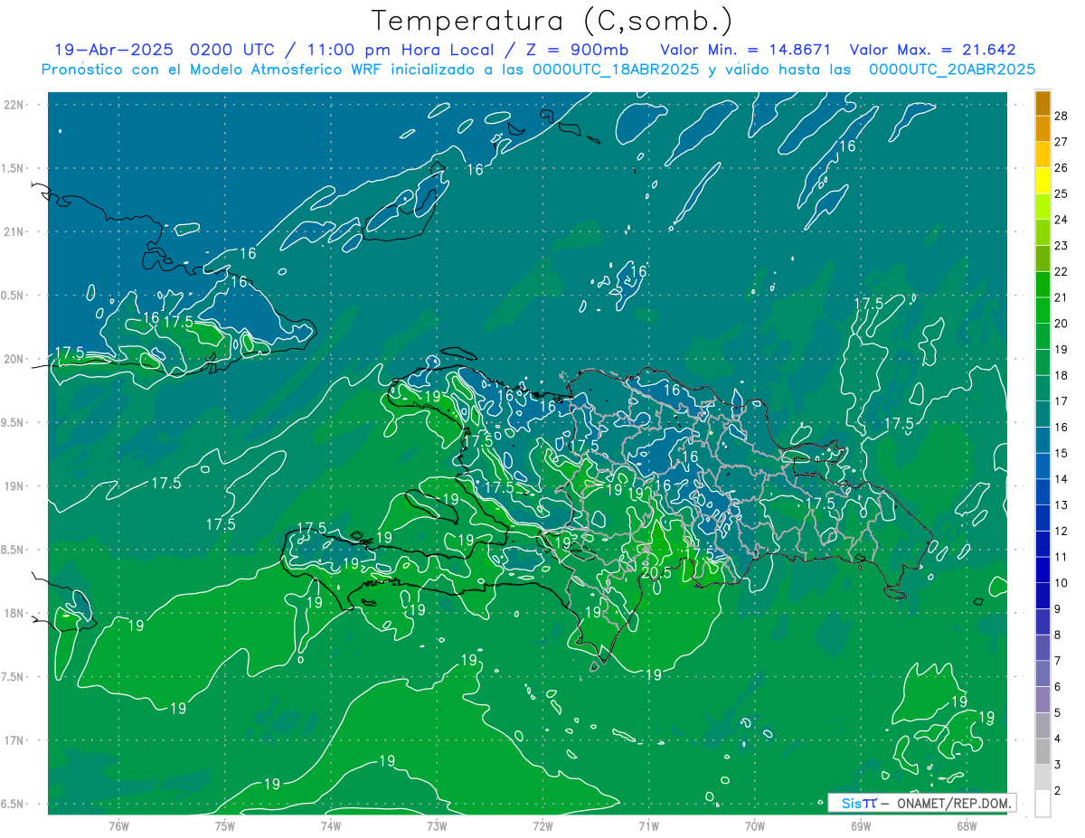Screen dimensions: 1085x838
Task: Click the "Valor Min. = 14.8671" value
Action: coord(746,50)
